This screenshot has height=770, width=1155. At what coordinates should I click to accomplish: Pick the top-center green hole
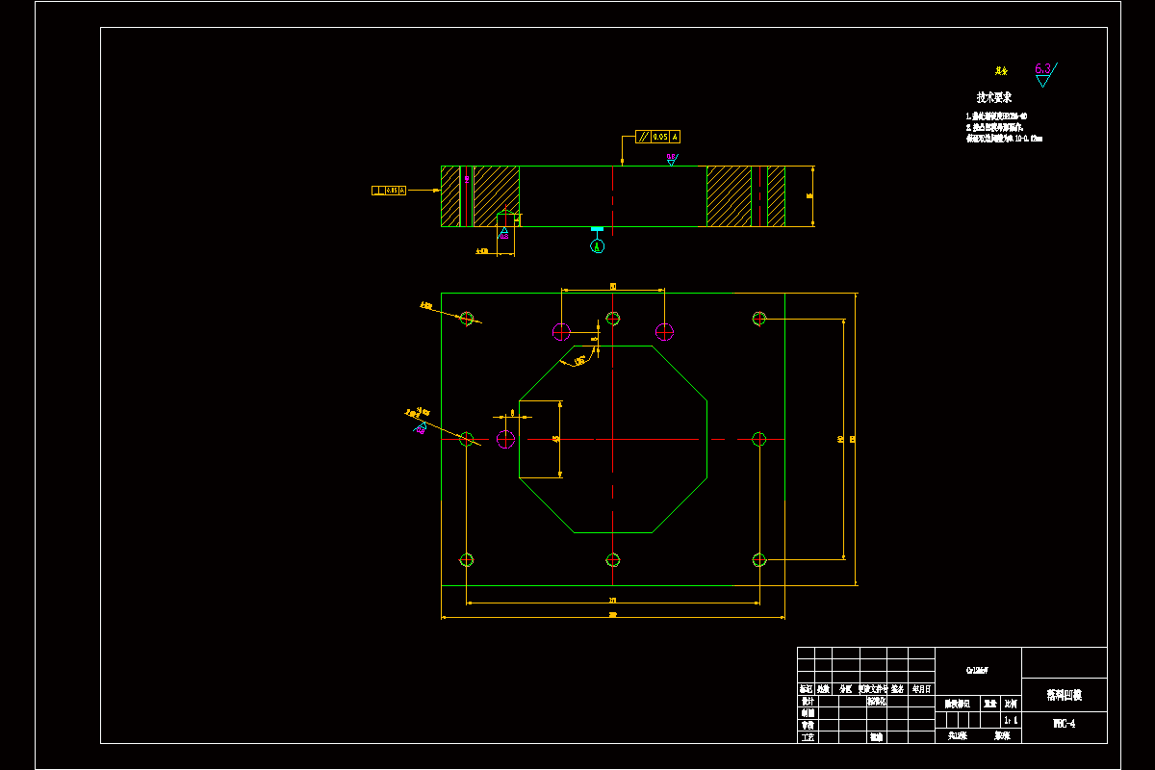612,319
